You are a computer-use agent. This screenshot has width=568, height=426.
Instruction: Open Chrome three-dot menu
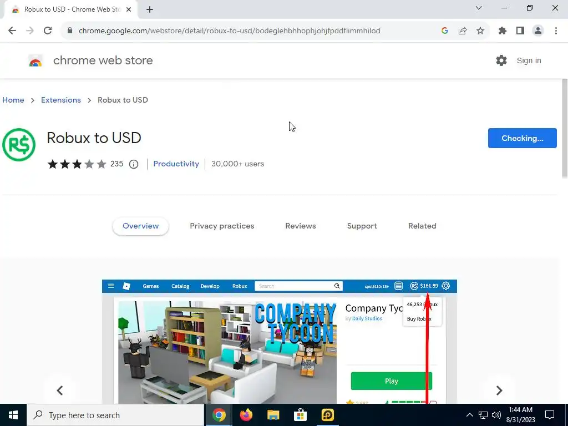(556, 31)
